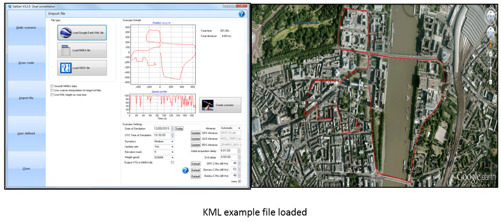The image size is (501, 222).
Task: Uncheck the 'more' checkbox
Action: pos(240,181)
